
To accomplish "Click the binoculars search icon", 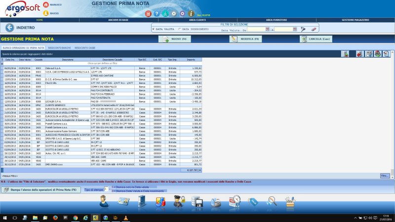I will [377, 54].
